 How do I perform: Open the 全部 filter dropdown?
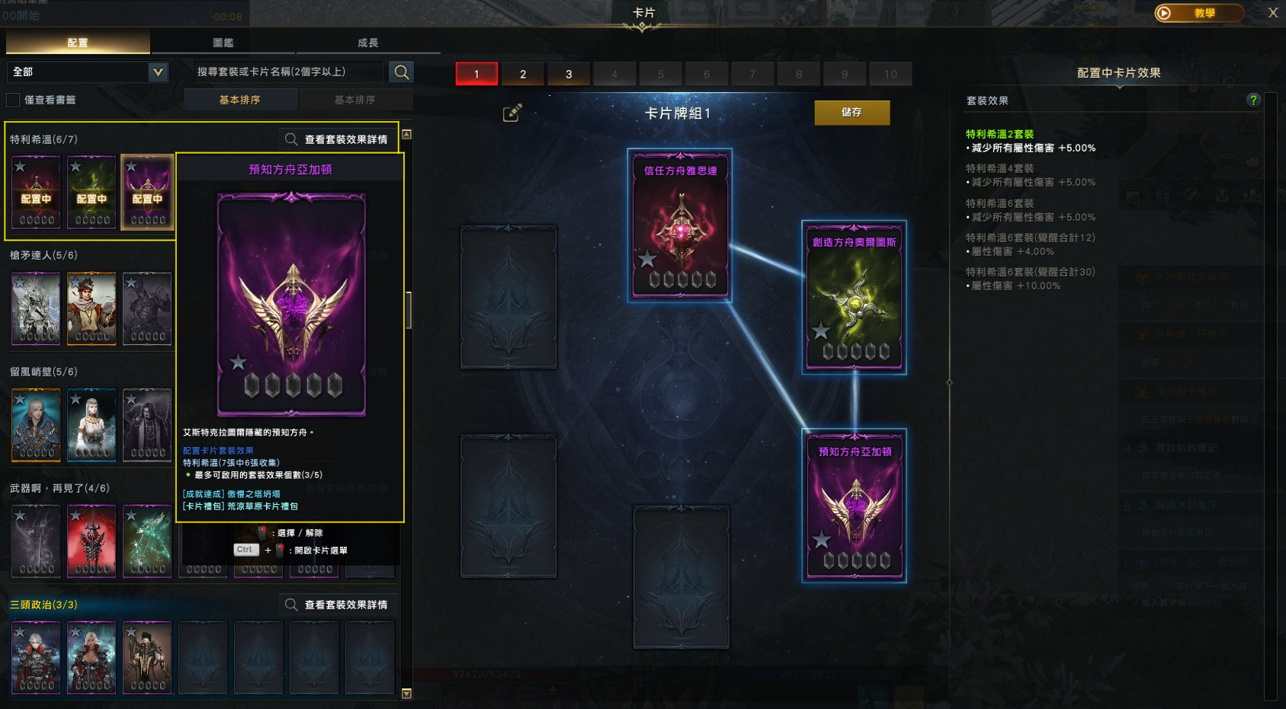click(x=88, y=72)
